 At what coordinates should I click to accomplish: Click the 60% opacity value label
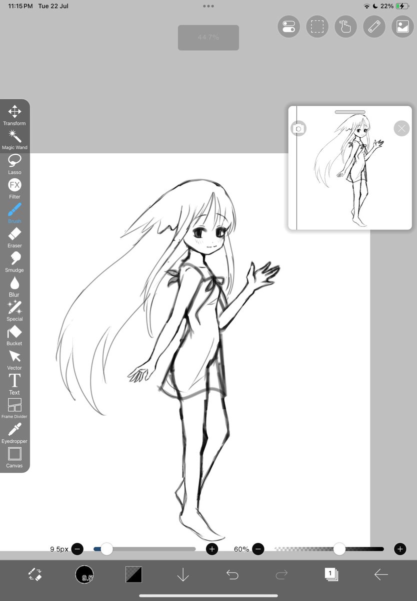241,549
